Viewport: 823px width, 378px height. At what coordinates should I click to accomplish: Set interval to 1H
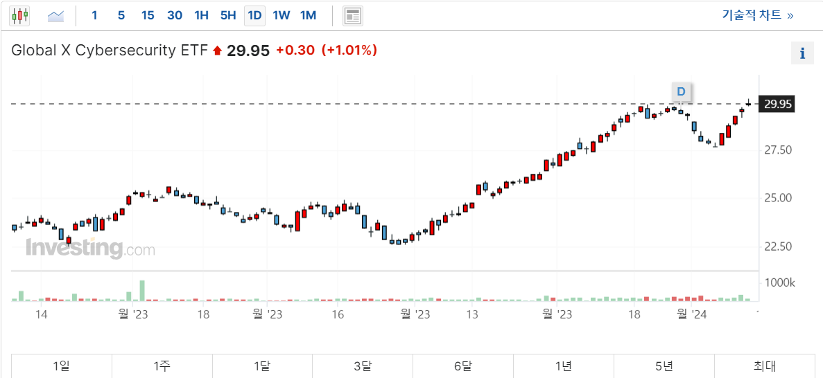(202, 16)
